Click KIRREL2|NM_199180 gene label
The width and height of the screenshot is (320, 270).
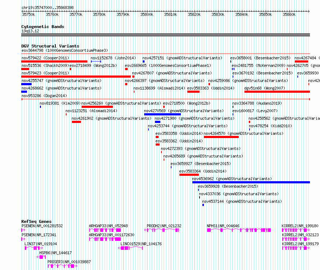pos(300,226)
